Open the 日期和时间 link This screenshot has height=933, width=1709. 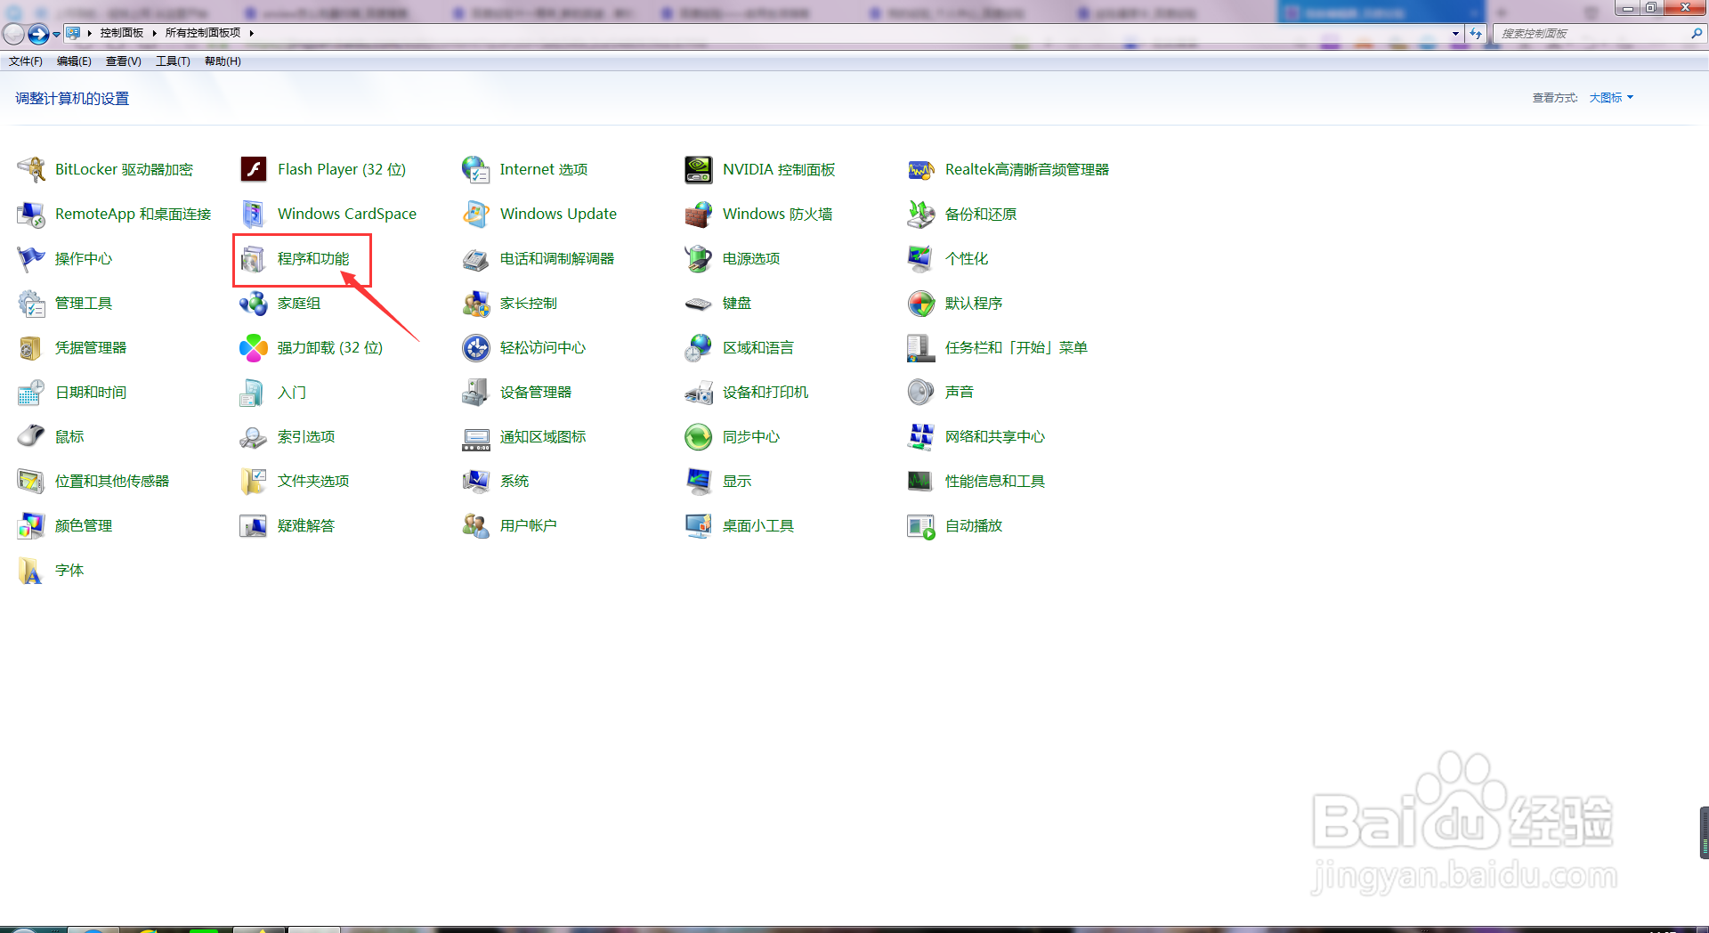[91, 392]
